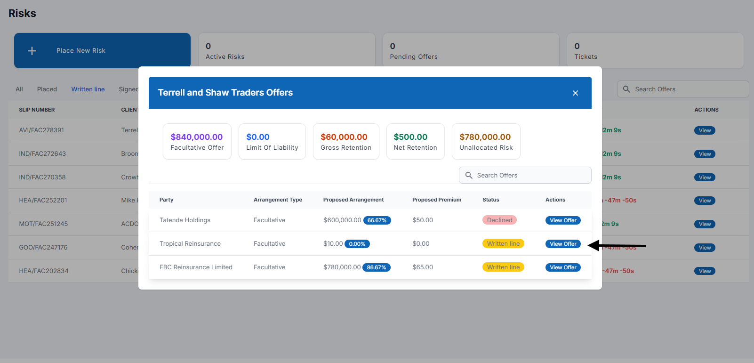754x363 pixels.
Task: Close the Terrell and Shaw Traders Offers dialog
Action: click(x=575, y=93)
